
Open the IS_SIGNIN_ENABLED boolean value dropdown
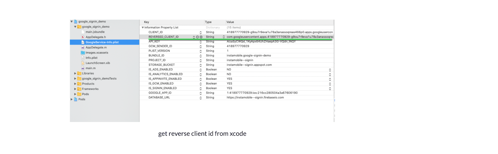coord(330,88)
